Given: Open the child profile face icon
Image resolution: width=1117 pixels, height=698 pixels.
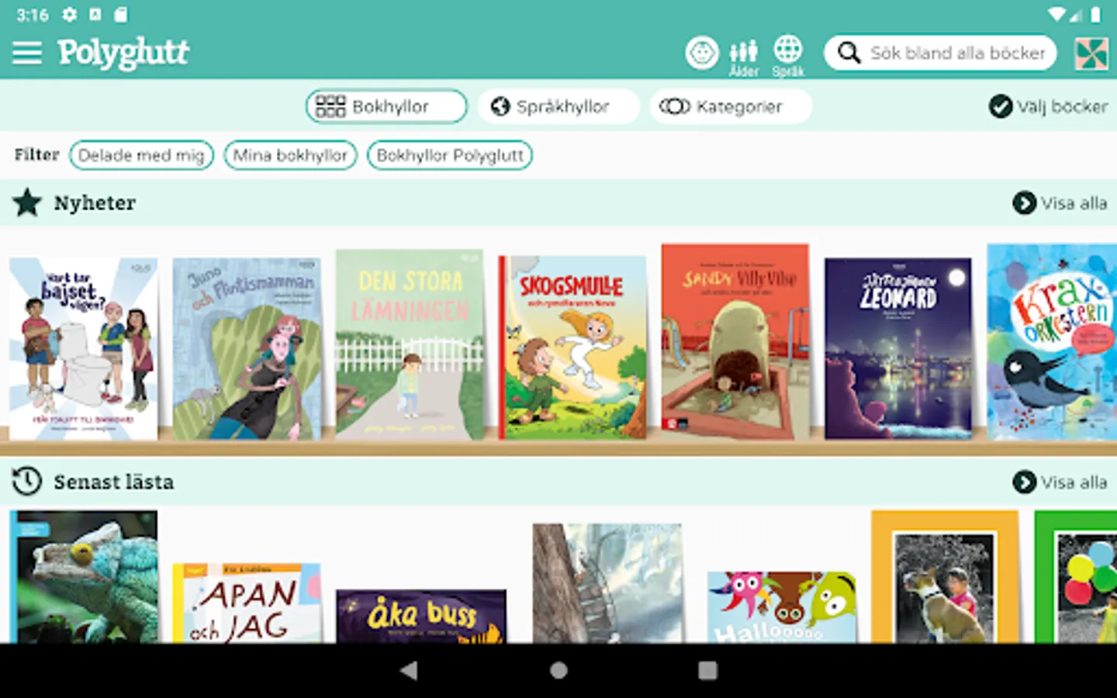Looking at the screenshot, I should tap(702, 53).
